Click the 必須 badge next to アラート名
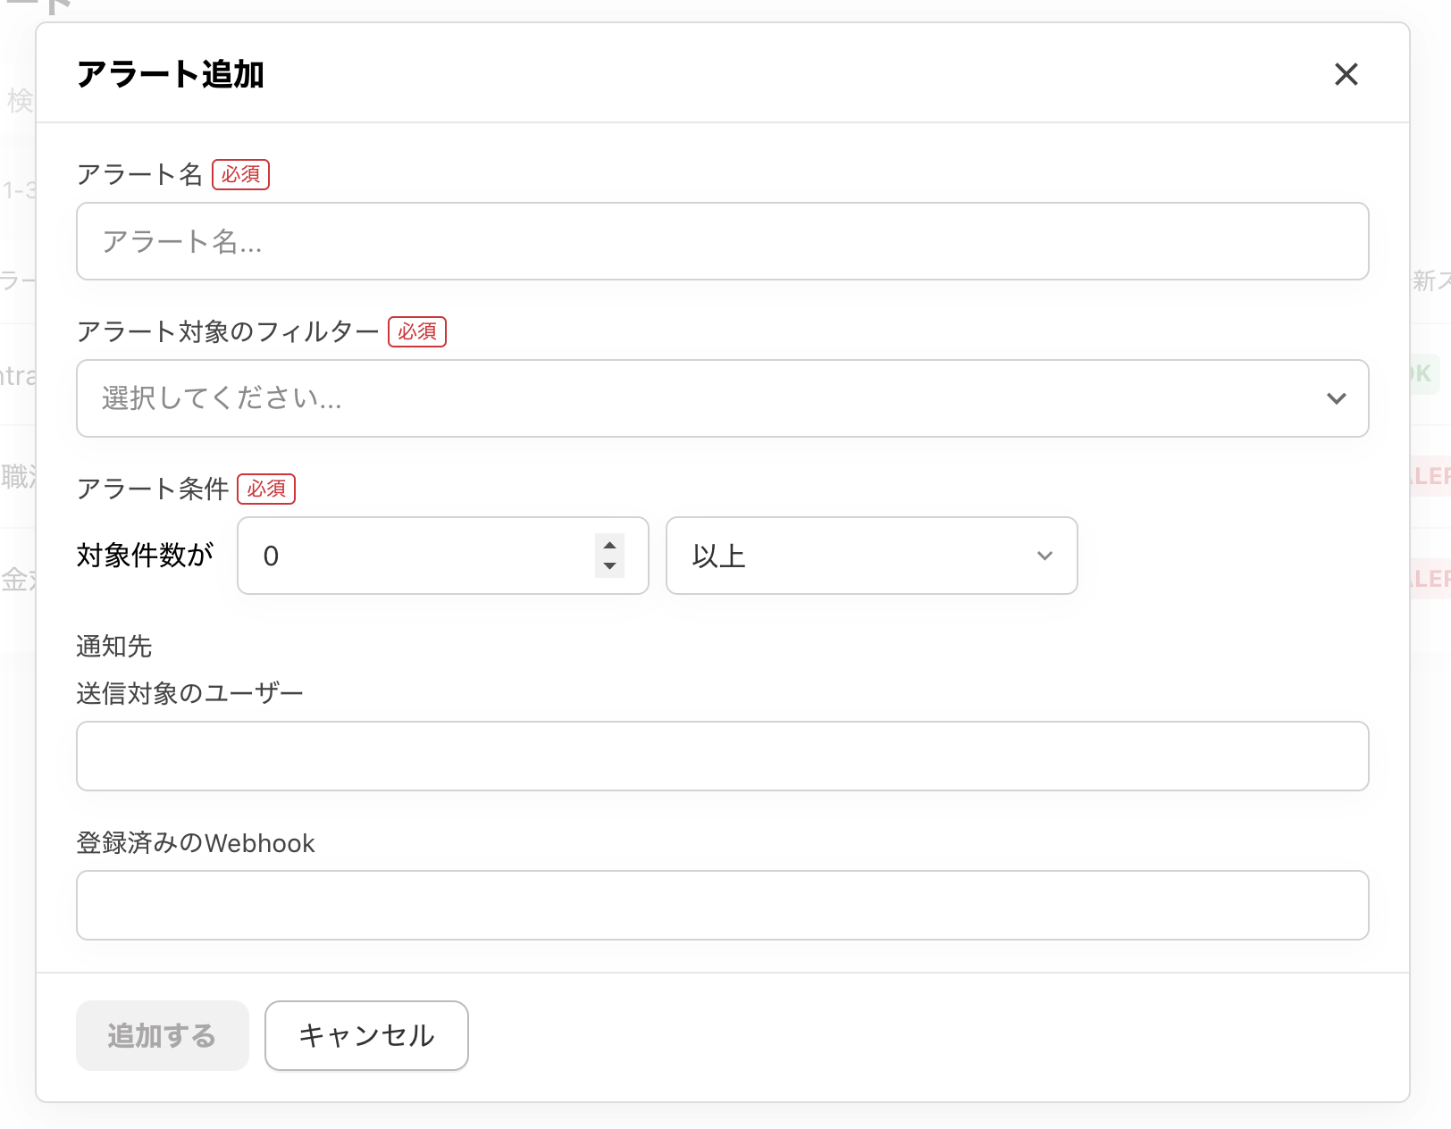This screenshot has width=1451, height=1129. (240, 174)
